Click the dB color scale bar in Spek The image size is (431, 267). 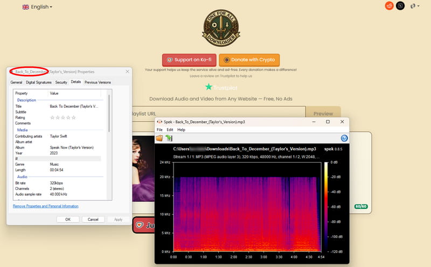tap(326, 207)
